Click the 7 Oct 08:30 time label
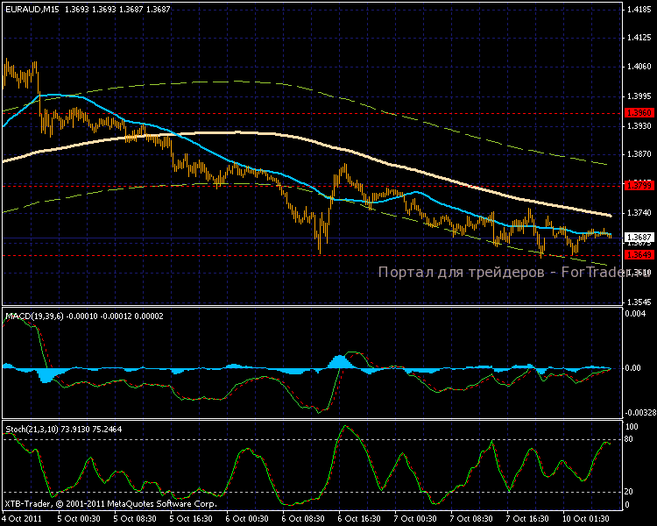Screen dimensions: 657x526 click(x=472, y=519)
